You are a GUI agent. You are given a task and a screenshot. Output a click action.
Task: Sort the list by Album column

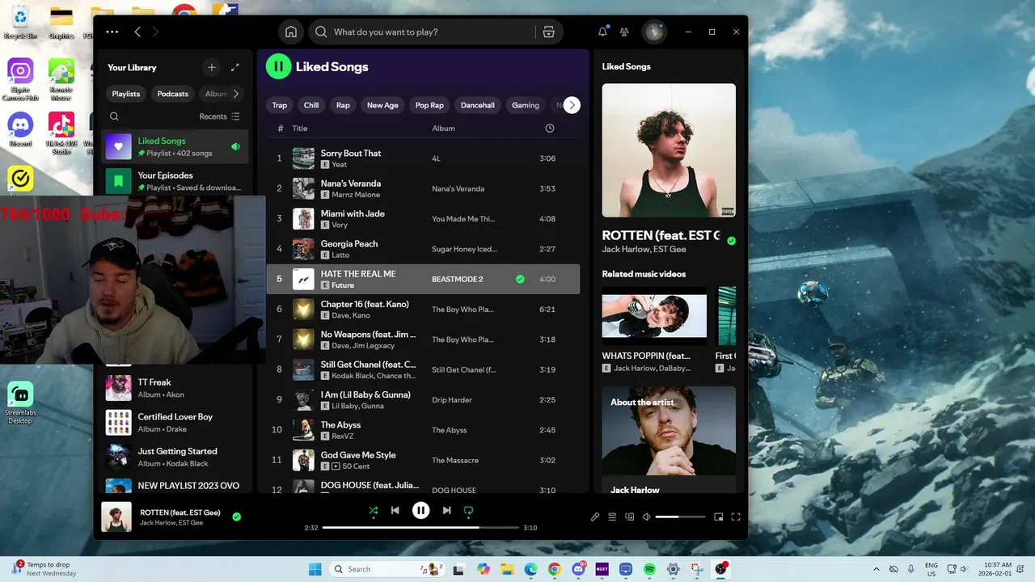point(444,129)
